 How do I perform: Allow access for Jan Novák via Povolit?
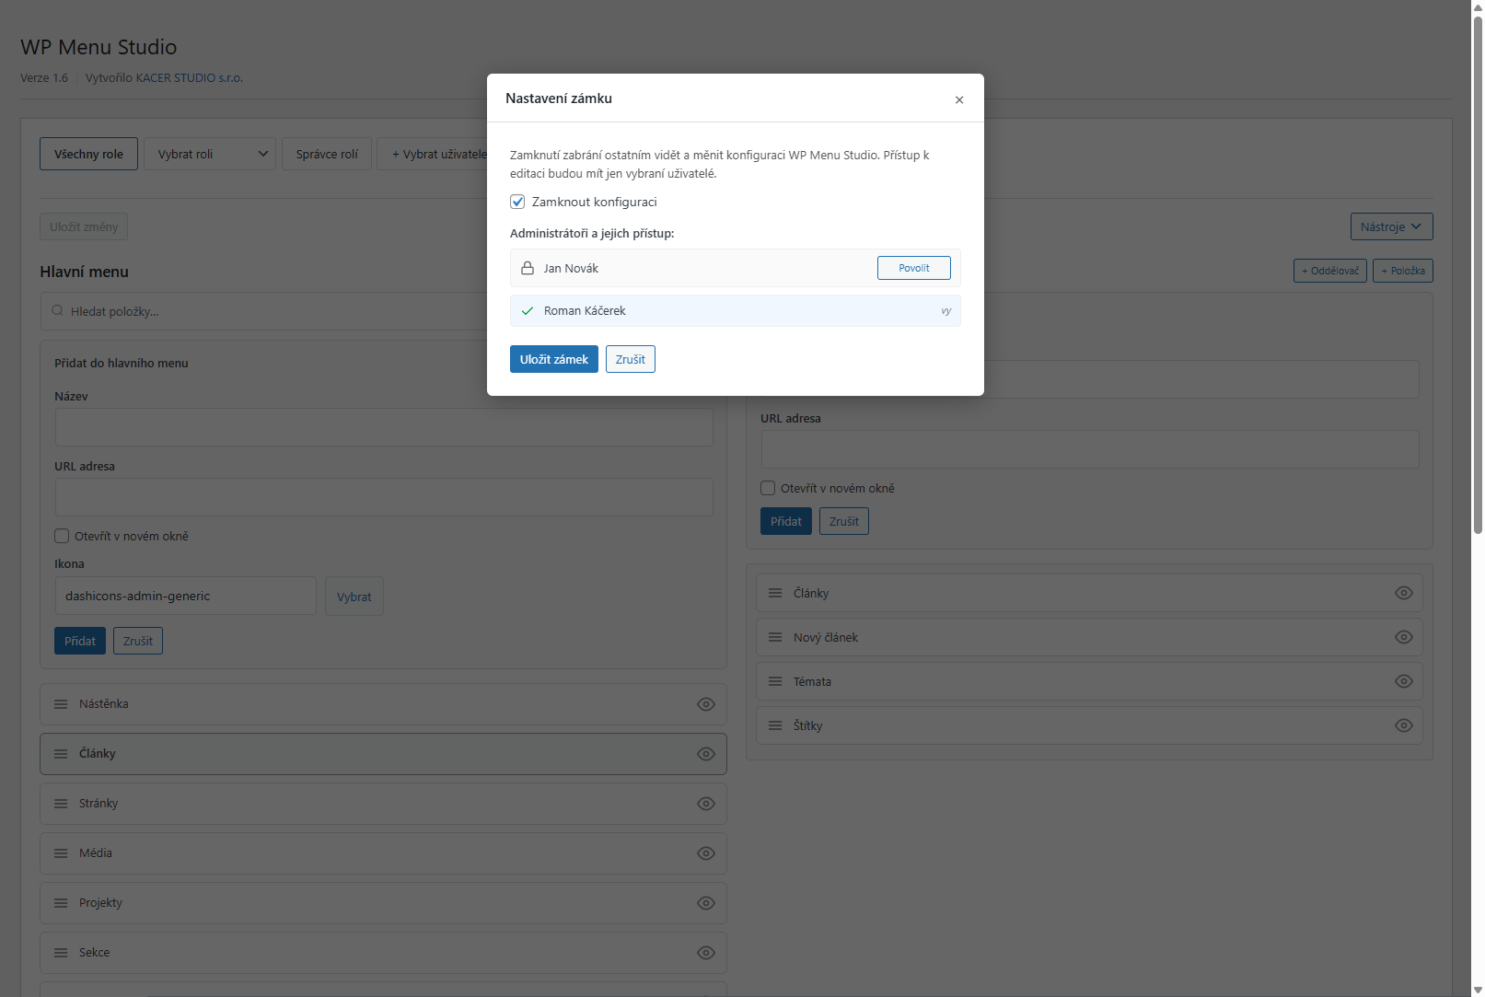914,268
